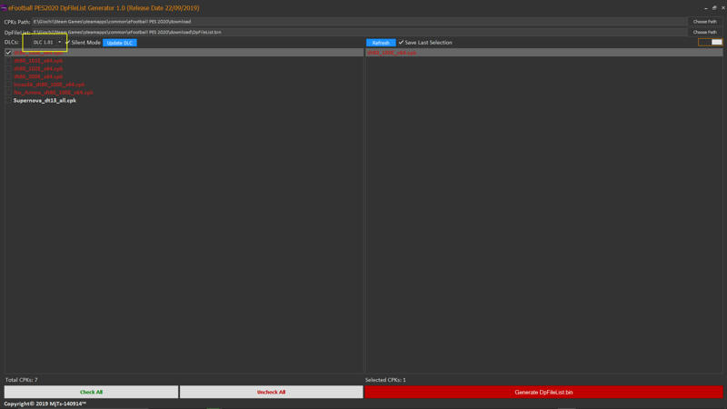Click the Check All button
Image resolution: width=727 pixels, height=409 pixels.
pyautogui.click(x=92, y=392)
